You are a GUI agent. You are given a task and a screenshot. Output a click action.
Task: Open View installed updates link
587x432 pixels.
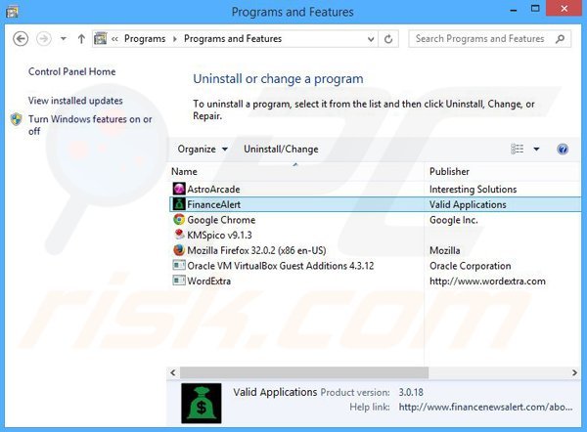point(75,101)
